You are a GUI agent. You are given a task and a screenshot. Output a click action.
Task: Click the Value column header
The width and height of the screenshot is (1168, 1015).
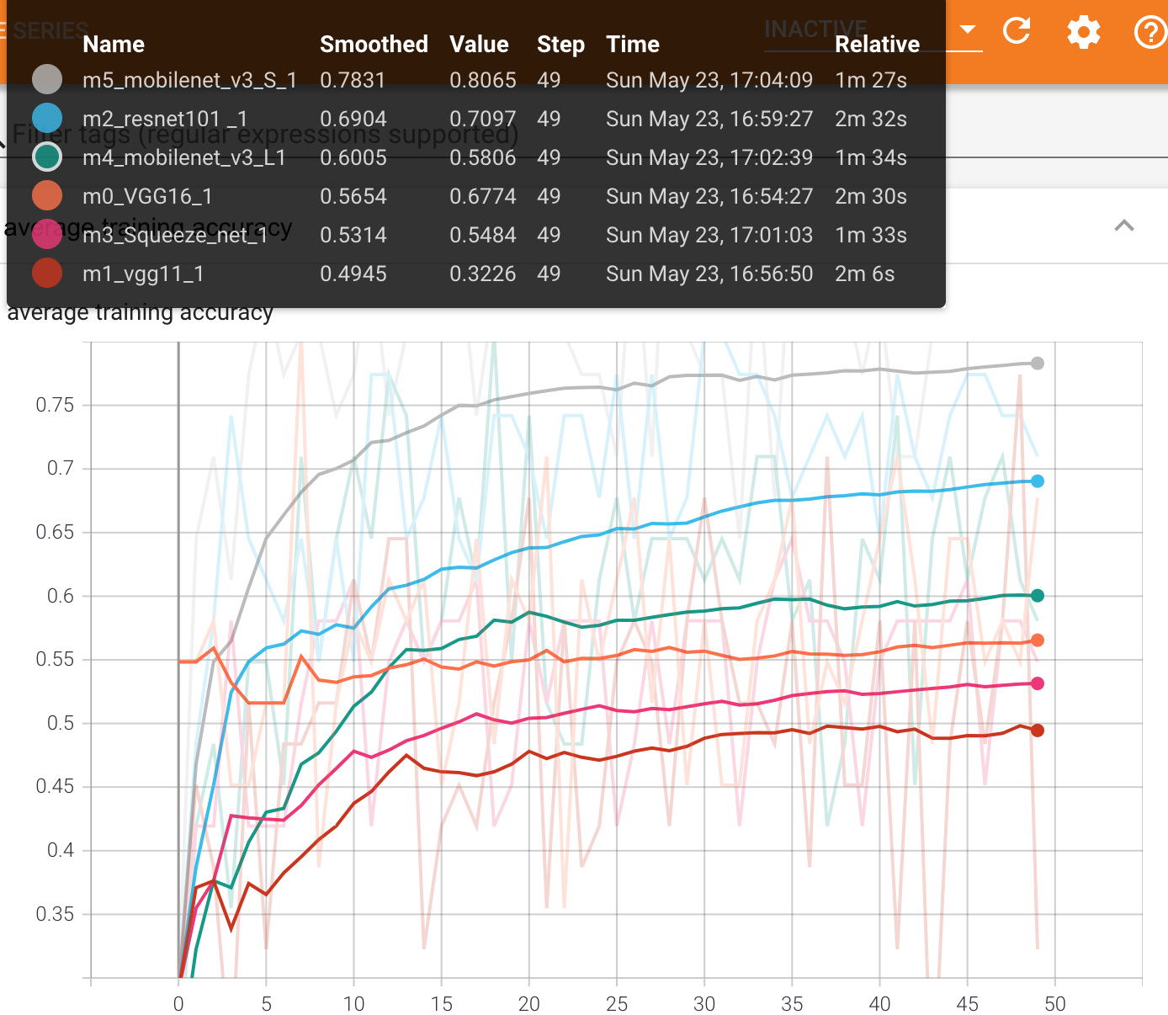479,44
